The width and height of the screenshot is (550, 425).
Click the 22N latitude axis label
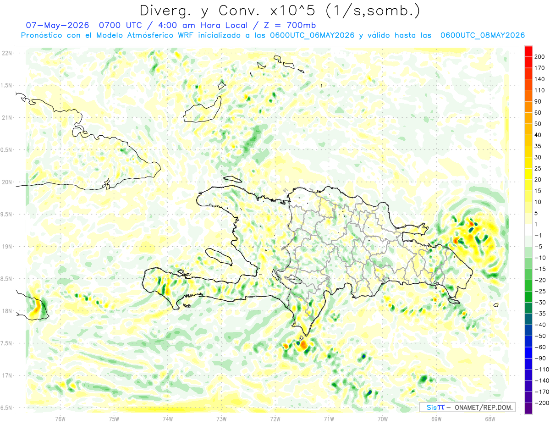[7, 53]
